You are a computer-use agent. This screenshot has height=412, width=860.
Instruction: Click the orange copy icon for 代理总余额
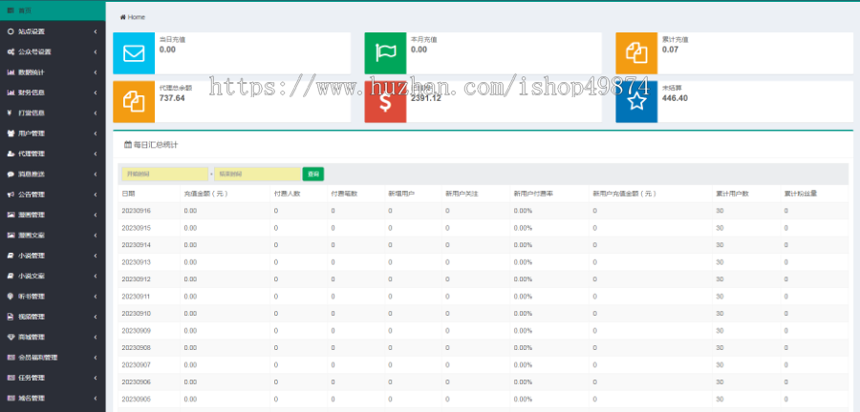(x=133, y=101)
